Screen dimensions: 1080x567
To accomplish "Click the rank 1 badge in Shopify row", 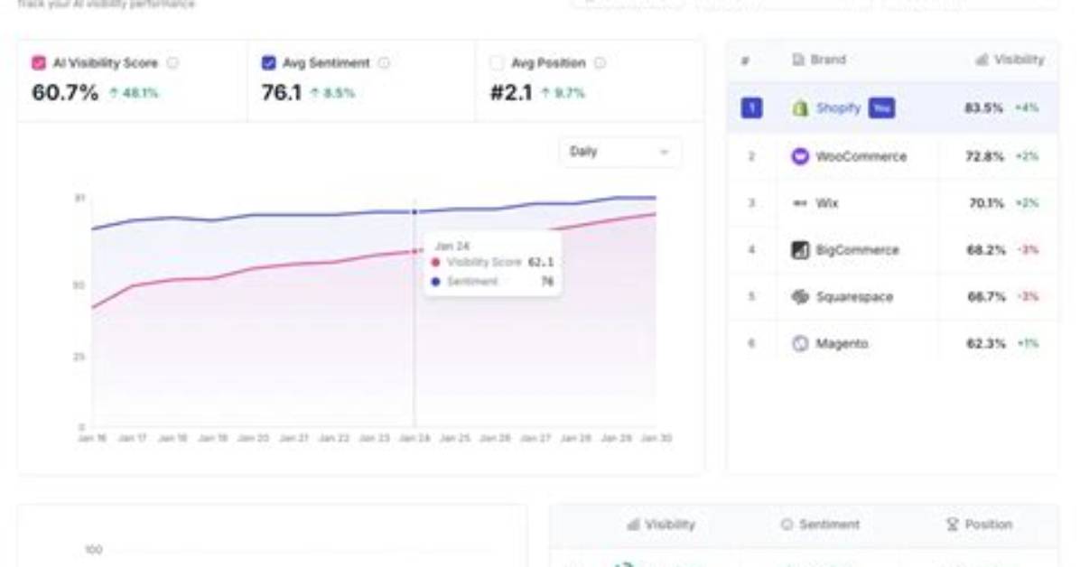I will point(751,108).
